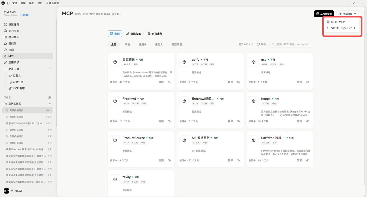The height and width of the screenshot is (197, 367).
Task: Focus the 搜索 MCP 服务 search field
Action: click(291, 44)
